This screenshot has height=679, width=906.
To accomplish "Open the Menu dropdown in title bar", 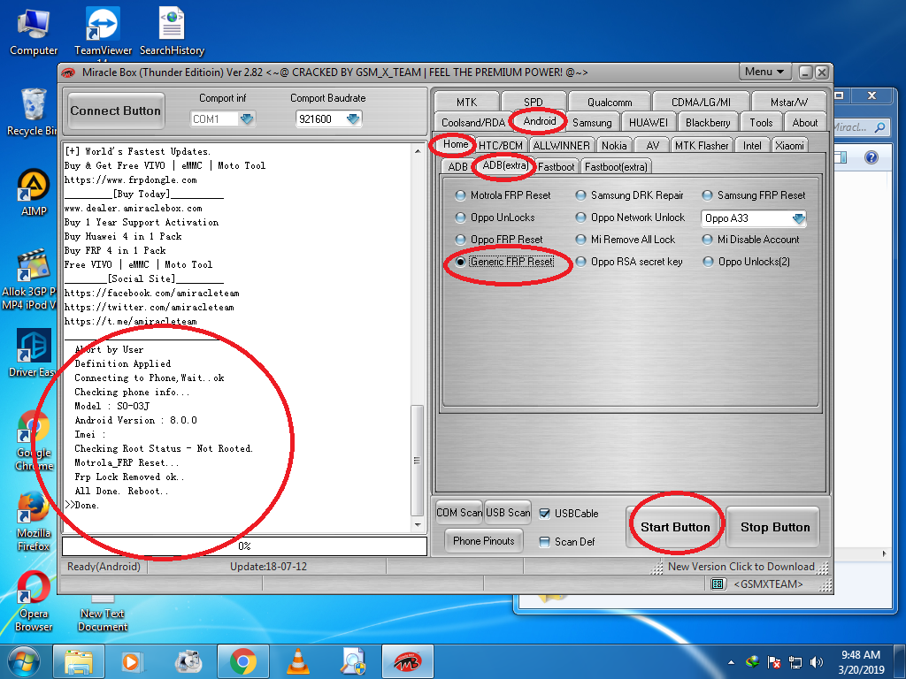I will pyautogui.click(x=764, y=72).
